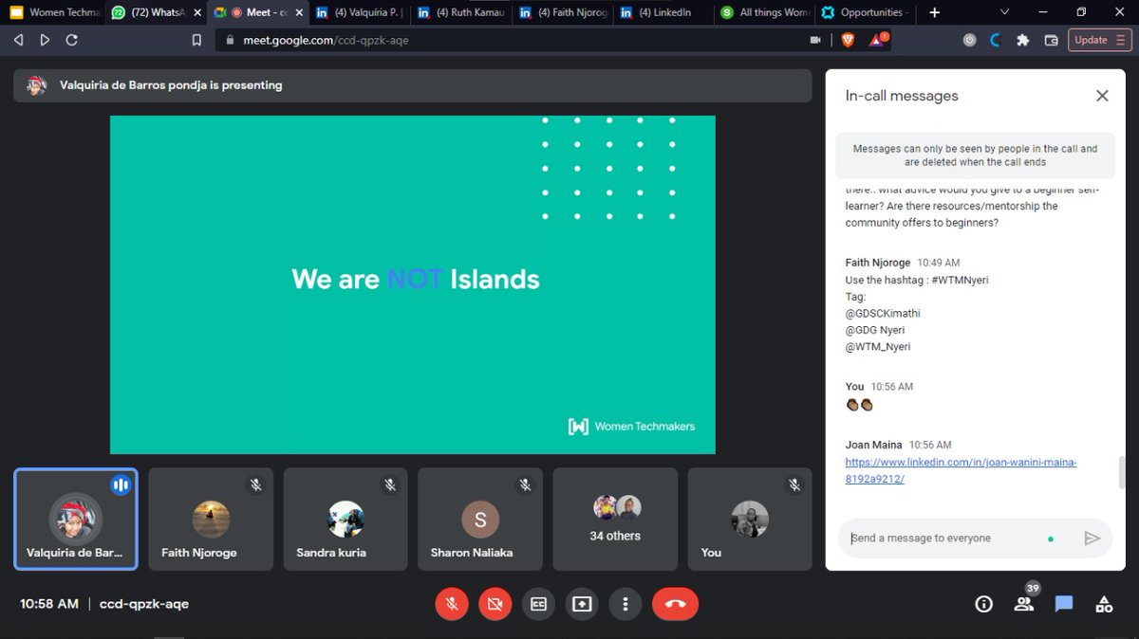Switch to the (4) Faith Njoroge LinkedIn tab
Image resolution: width=1139 pixels, height=639 pixels.
(x=561, y=12)
